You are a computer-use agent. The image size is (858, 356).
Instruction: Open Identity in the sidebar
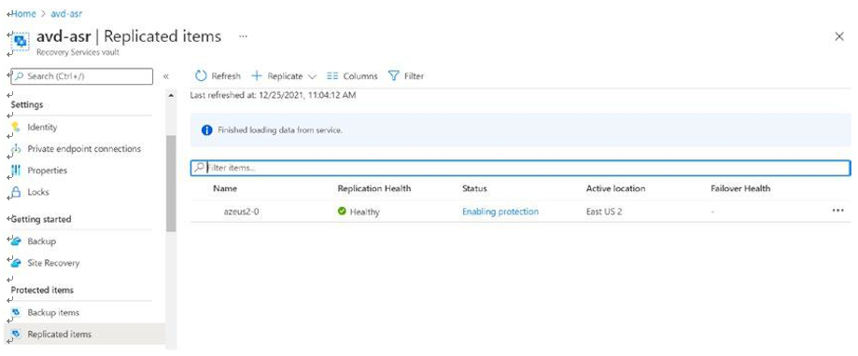pos(43,128)
